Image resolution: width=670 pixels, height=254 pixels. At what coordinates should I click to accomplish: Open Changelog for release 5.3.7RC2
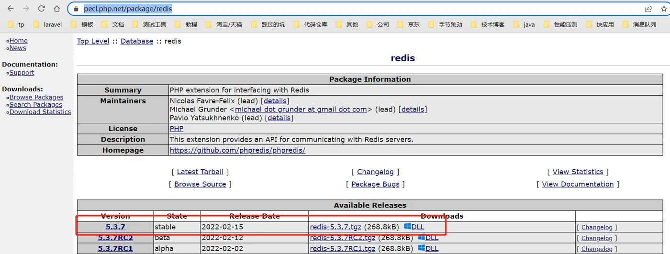point(597,238)
